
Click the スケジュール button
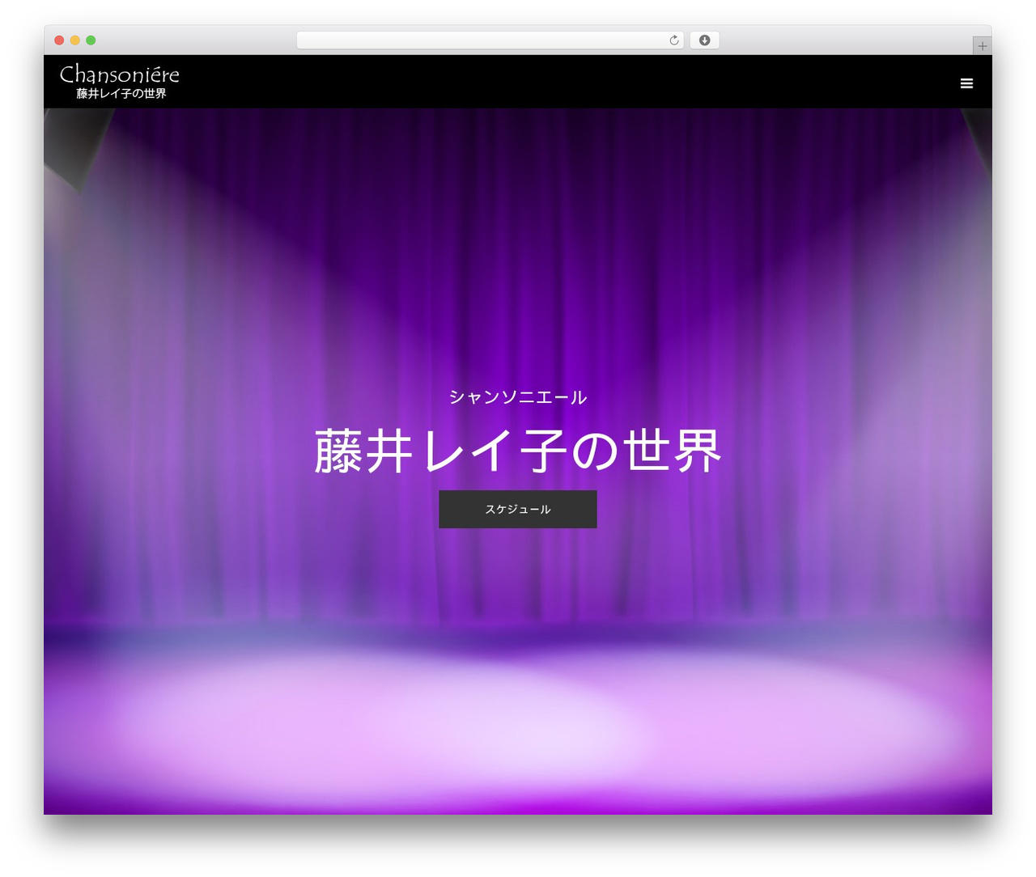click(x=518, y=509)
